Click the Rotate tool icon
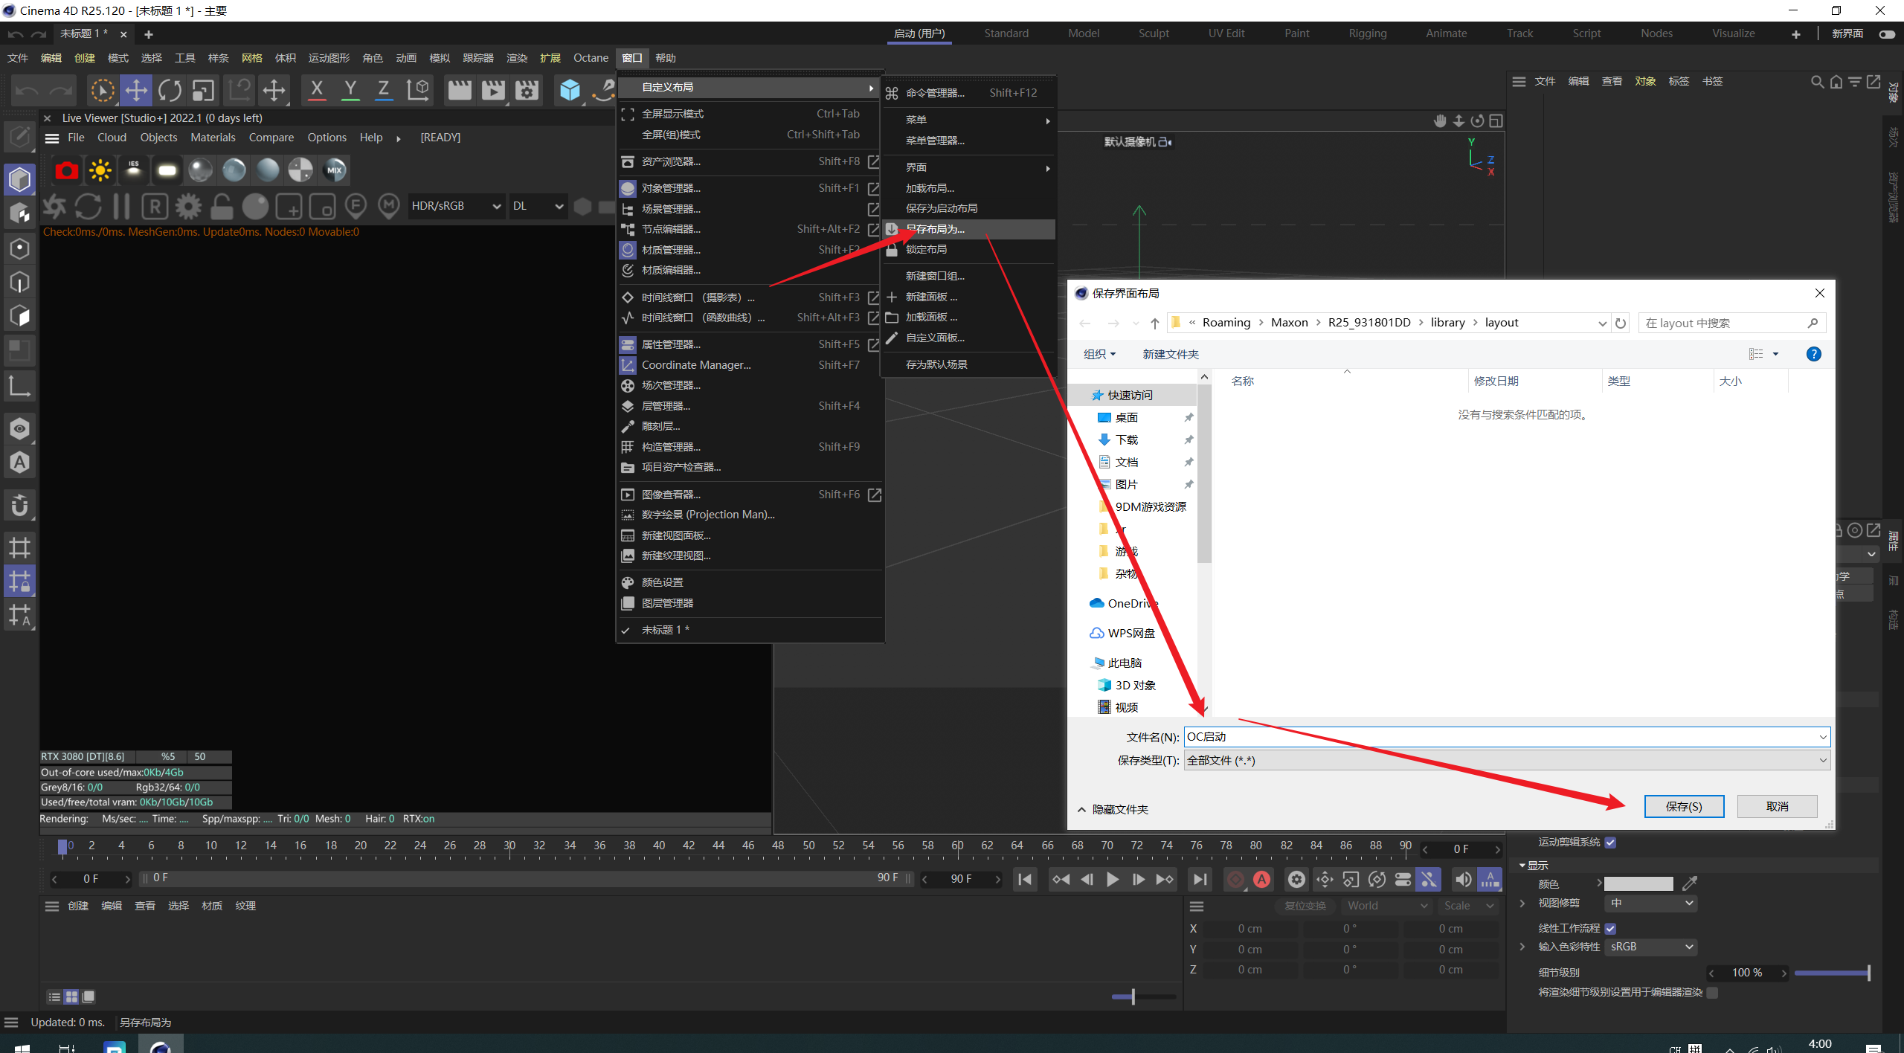 click(170, 91)
